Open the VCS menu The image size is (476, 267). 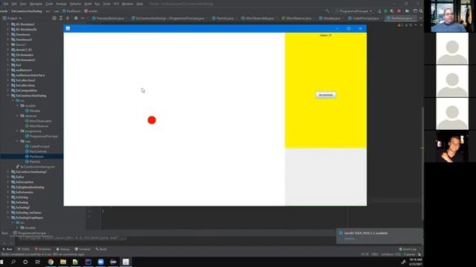[116, 4]
